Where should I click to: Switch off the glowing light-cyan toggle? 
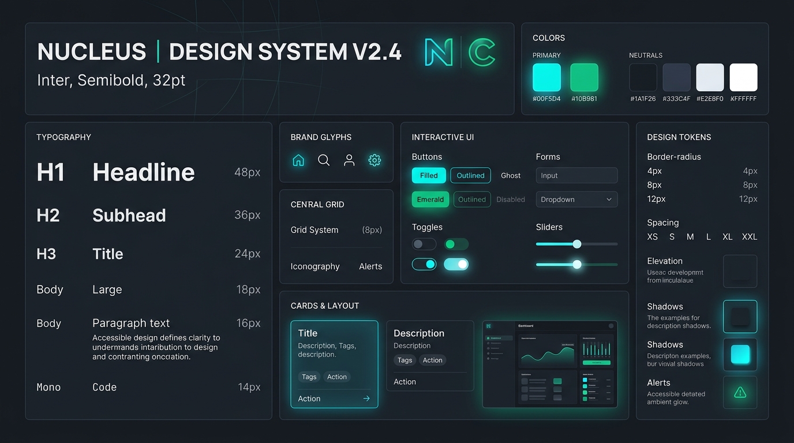pos(456,264)
